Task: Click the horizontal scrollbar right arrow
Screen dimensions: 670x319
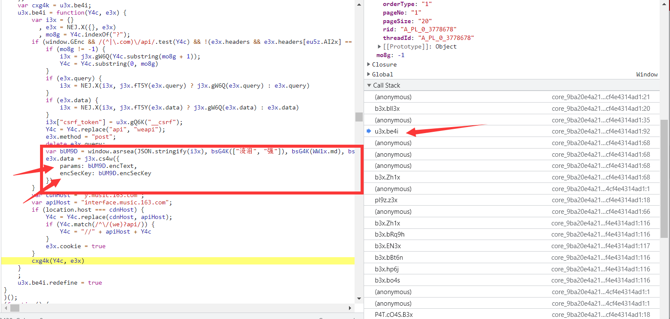Action: [x=350, y=308]
